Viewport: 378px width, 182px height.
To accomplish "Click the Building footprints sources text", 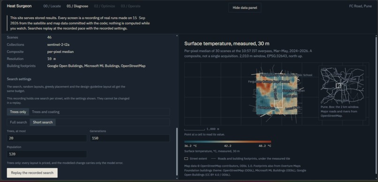I will tap(96, 66).
